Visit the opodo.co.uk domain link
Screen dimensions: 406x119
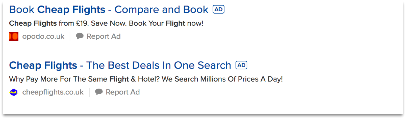[x=43, y=36]
